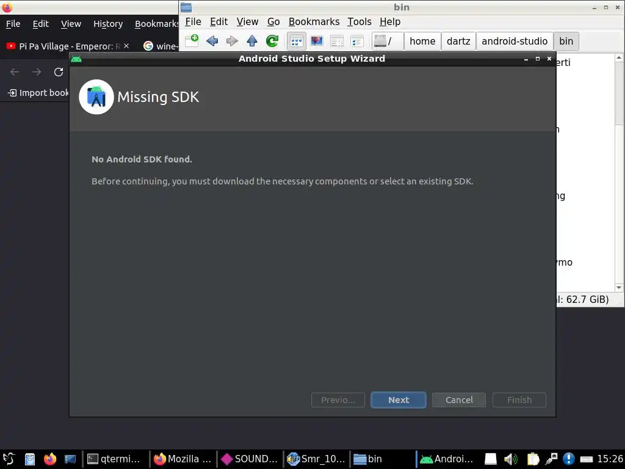Jump to dartz path segment
Image resolution: width=625 pixels, height=469 pixels.
pyautogui.click(x=458, y=41)
